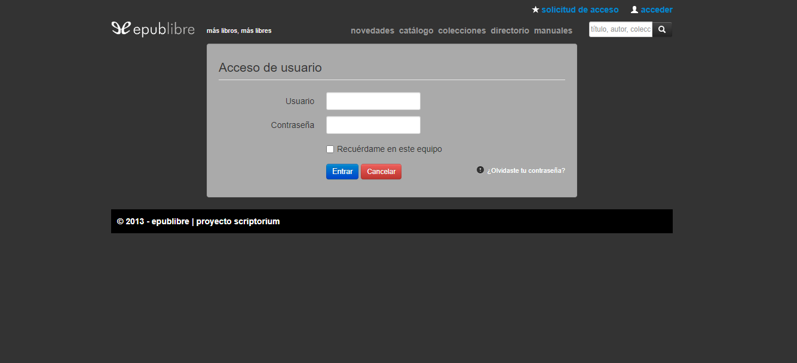Click the magnifying glass search icon
Viewport: 797px width, 363px height.
[661, 29]
